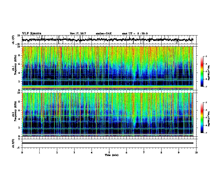221x171 pixels.
Task: Click time axis tick label "10"
Action: (196, 152)
